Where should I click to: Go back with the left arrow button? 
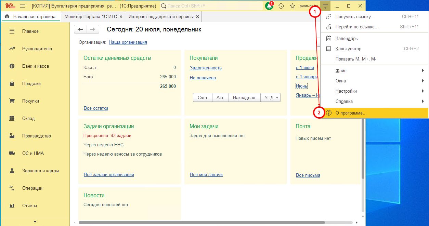coord(81,29)
